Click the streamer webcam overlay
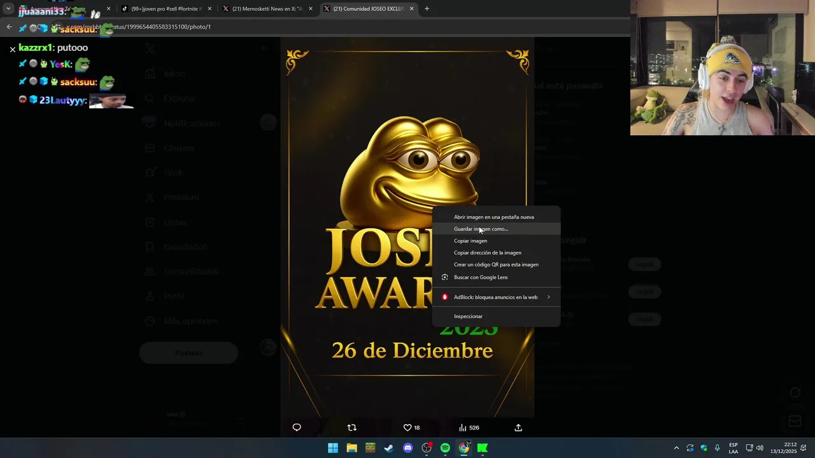The height and width of the screenshot is (458, 815). pos(723,67)
